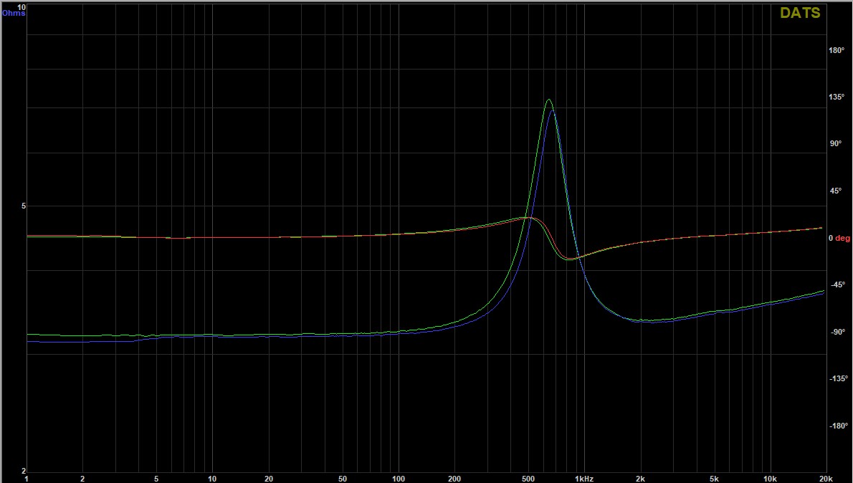Select the 500 Hz frequency axis label

tap(528, 478)
